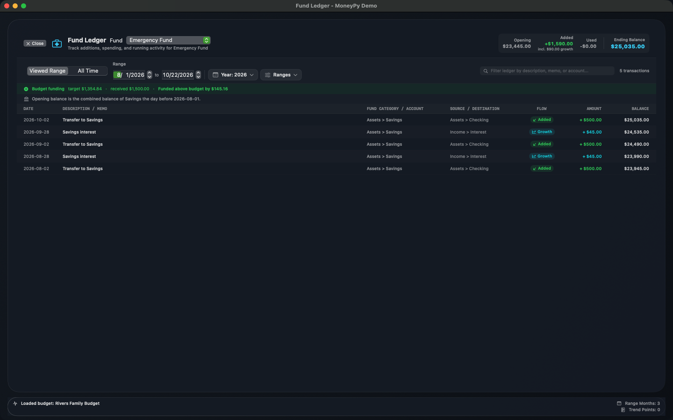Click the Growth badge on 2026-08-28 row
Screen dimensions: 673x420
click(542, 156)
